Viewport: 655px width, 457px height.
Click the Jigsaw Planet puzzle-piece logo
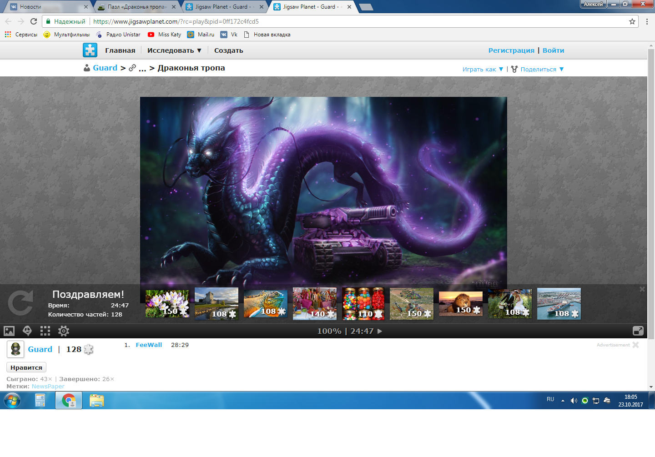click(90, 50)
